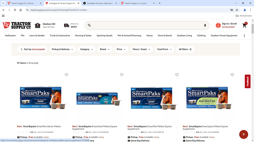Image resolution: width=254 pixels, height=142 pixels.
Task: Click the microphone voice search icon
Action: [205, 26]
